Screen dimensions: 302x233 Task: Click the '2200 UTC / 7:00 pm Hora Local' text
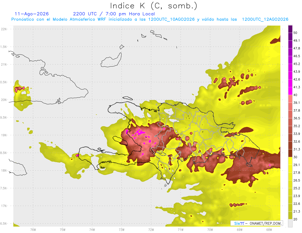[x=114, y=14]
